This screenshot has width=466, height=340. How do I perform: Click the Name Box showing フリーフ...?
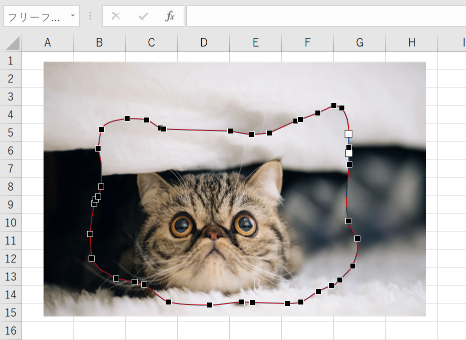(x=42, y=16)
